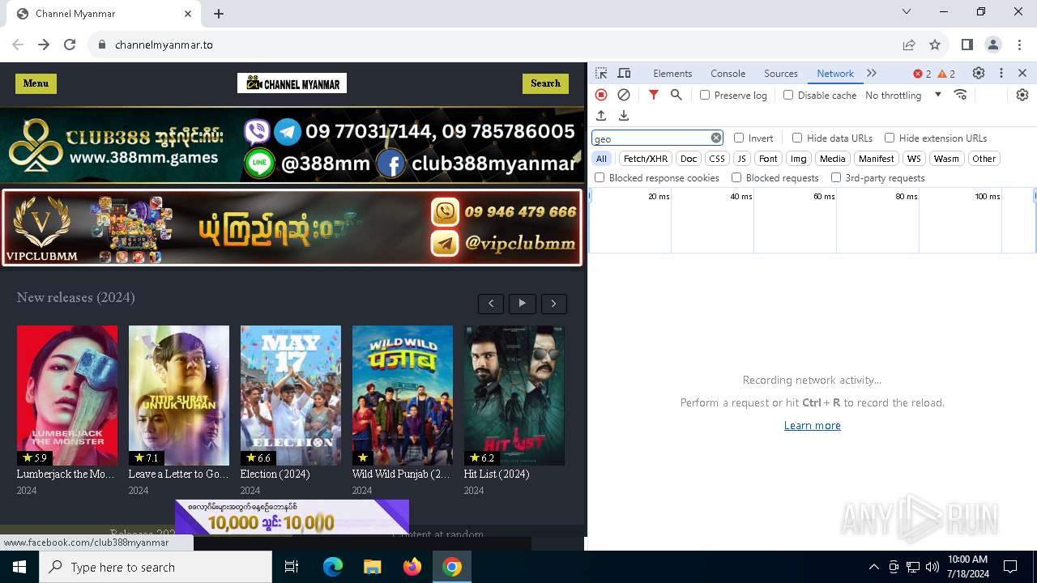Open network search with magnifier icon
This screenshot has width=1037, height=583.
click(676, 95)
